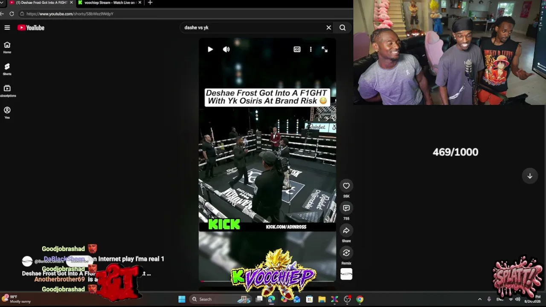Open Home in the YouTube sidebar
This screenshot has width=546, height=307.
coord(7,47)
